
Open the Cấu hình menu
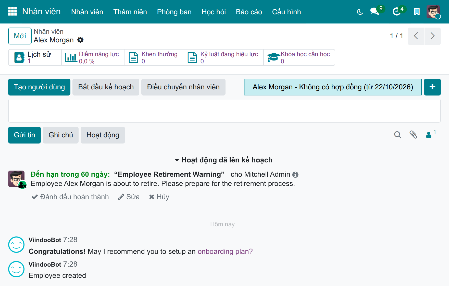tap(286, 12)
